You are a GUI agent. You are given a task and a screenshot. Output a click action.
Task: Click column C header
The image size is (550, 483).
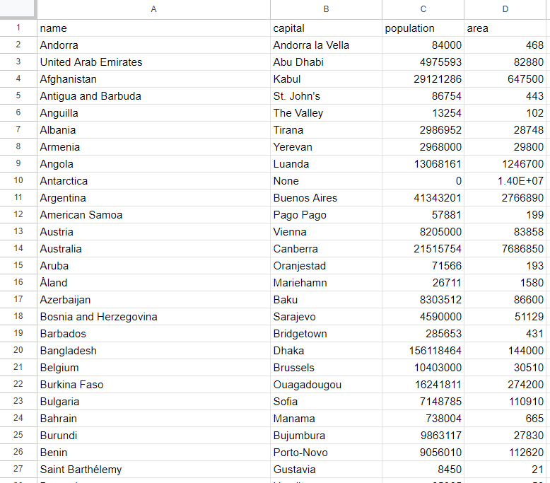(423, 9)
